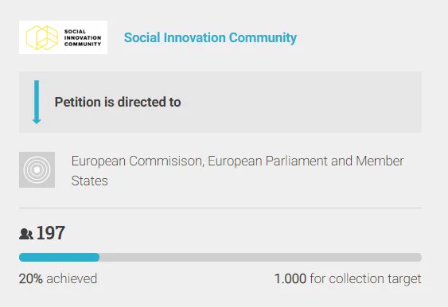Click the blue filled part of progress bar
This screenshot has width=448, height=307.
[60, 258]
